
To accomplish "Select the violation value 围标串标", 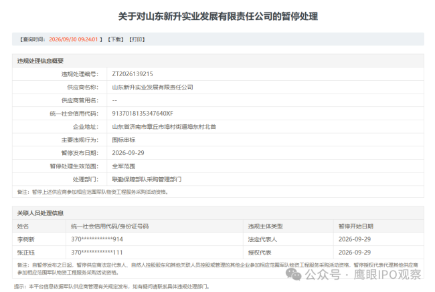I will (123, 140).
